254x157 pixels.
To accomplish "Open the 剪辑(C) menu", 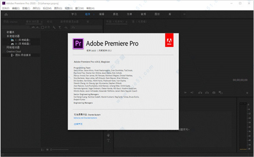I will (x=26, y=8).
